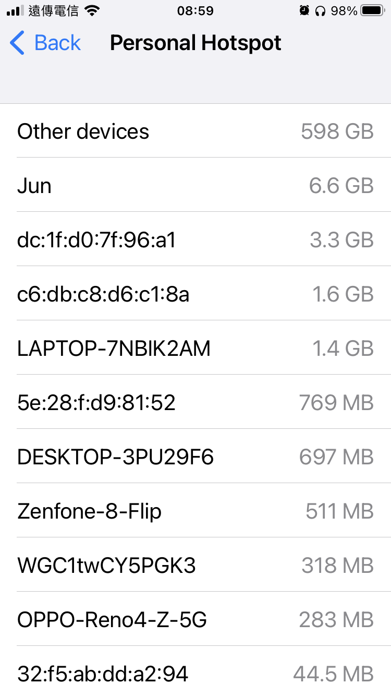Select the c6:db:c8:d6:c1:8a device entry
This screenshot has width=391, height=696.
(195, 294)
